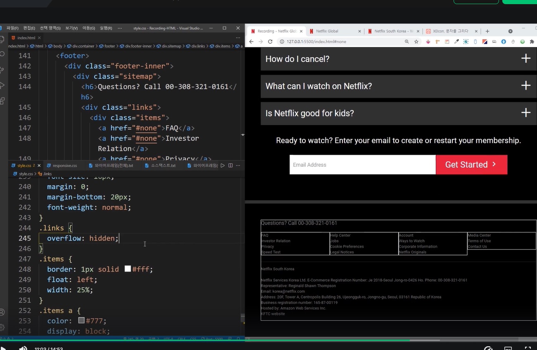The width and height of the screenshot is (537, 350).
Task: Click Chrome forward arrow
Action: pyautogui.click(x=261, y=42)
